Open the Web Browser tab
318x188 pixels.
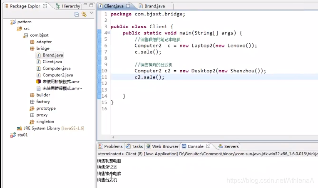[162, 146]
